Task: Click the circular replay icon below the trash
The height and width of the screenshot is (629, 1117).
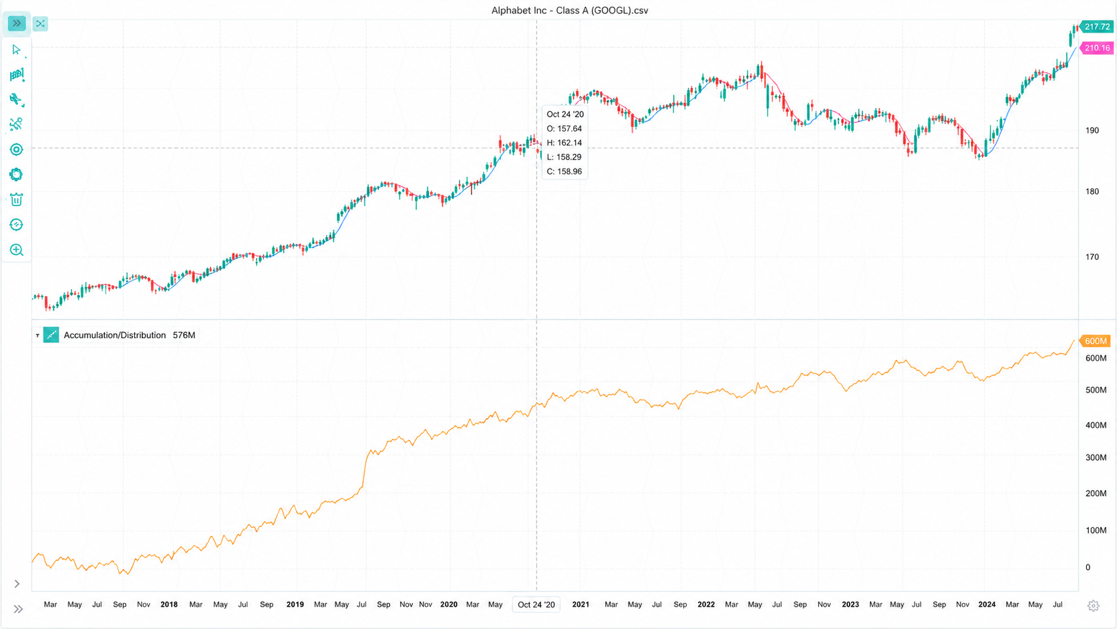Action: click(x=17, y=225)
